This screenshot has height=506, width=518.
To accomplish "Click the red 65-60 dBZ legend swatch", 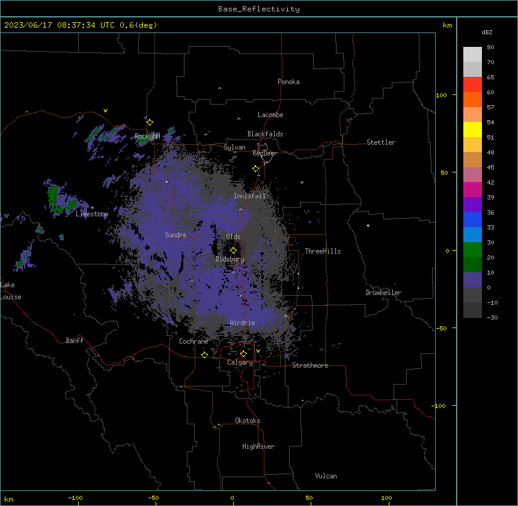I will pyautogui.click(x=472, y=85).
